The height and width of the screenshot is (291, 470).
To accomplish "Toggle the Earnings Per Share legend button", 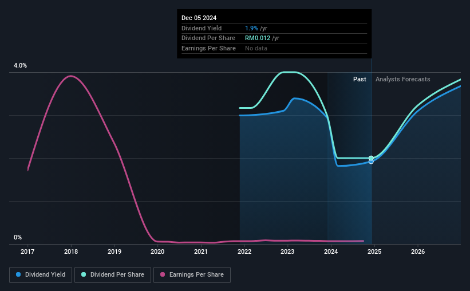I will coord(192,275).
